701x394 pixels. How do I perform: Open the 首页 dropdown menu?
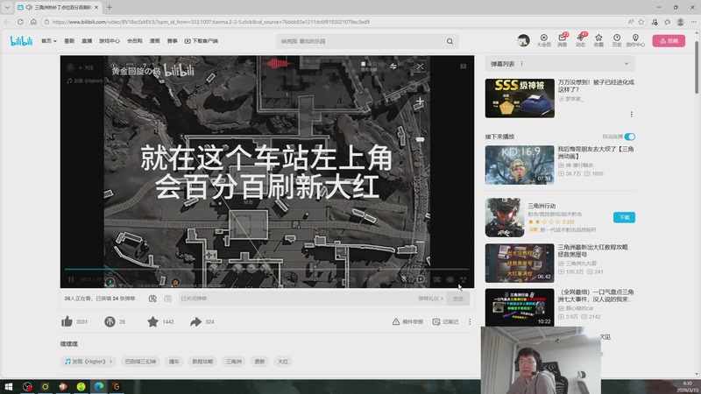(x=49, y=41)
